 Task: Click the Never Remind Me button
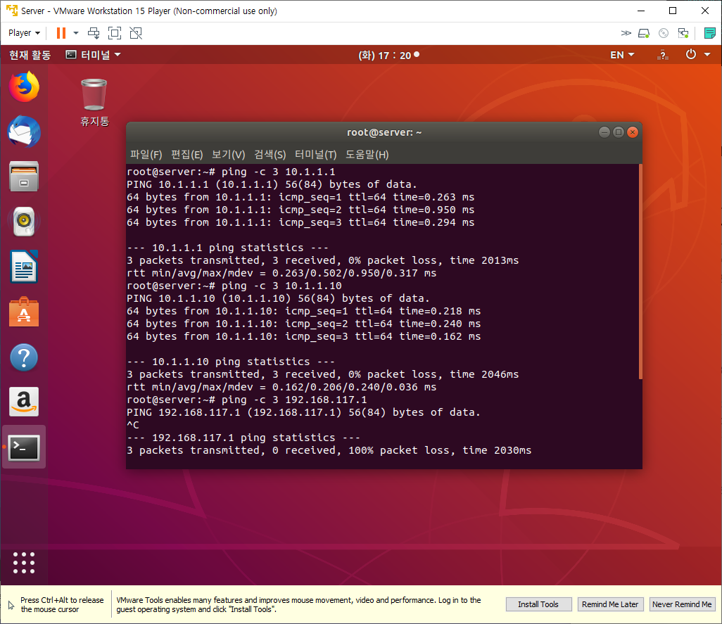pyautogui.click(x=682, y=604)
